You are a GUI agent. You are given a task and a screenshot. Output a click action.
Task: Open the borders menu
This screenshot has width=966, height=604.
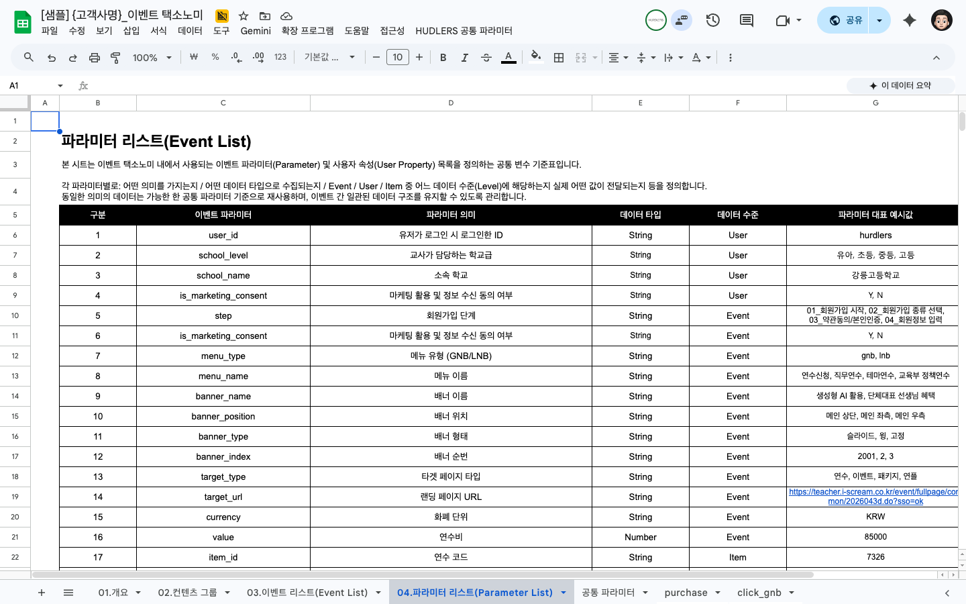click(x=559, y=58)
